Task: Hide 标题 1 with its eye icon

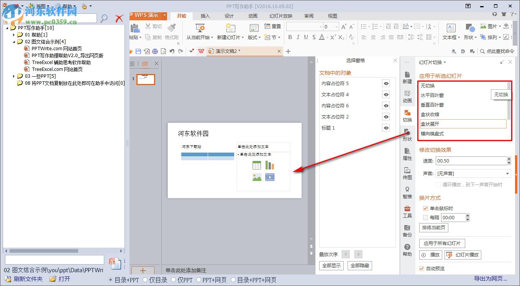Action: coord(386,128)
